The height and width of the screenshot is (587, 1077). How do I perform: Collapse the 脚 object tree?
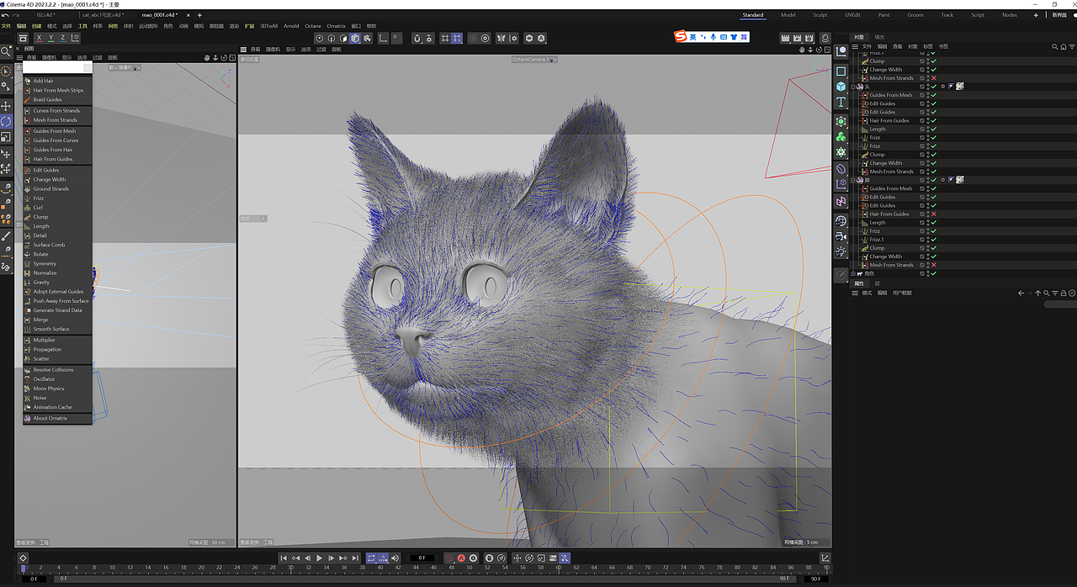point(852,180)
